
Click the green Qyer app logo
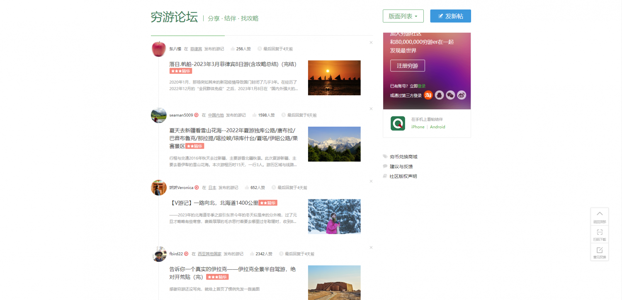point(398,123)
